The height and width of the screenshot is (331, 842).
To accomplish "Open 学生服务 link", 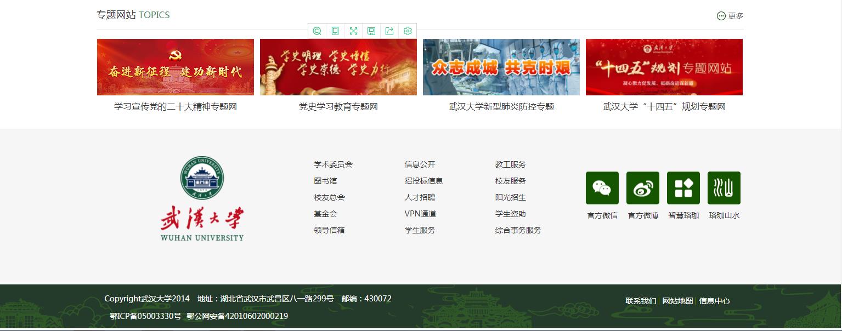I will [420, 230].
